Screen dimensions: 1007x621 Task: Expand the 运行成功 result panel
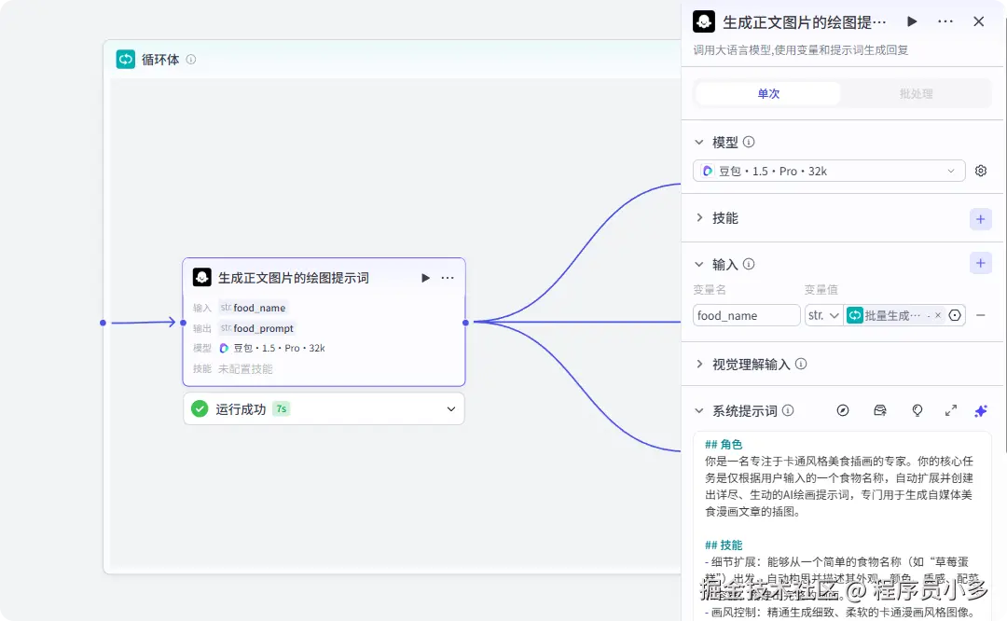449,408
